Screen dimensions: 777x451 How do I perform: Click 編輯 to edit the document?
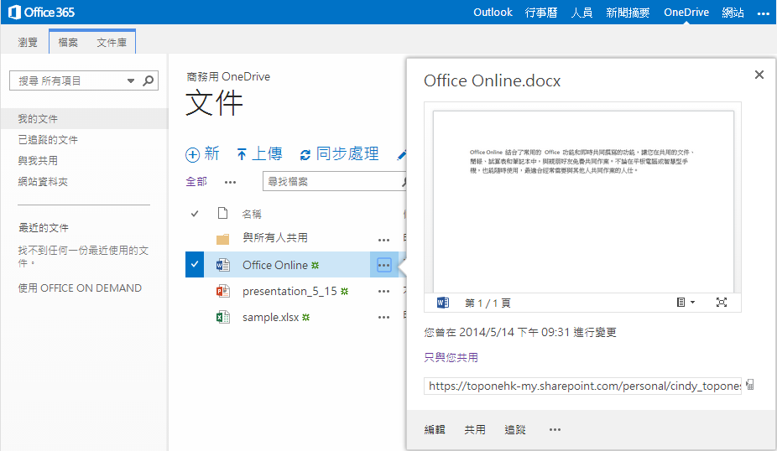tap(435, 430)
